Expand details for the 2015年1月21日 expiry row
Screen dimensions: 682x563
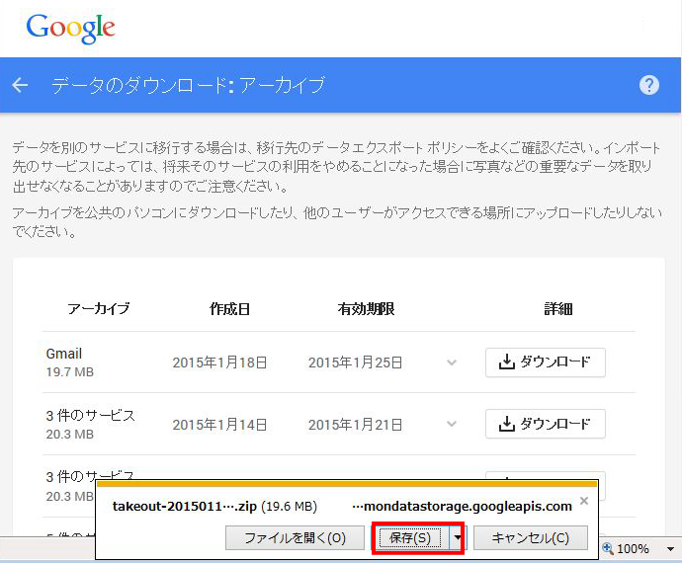click(x=452, y=424)
